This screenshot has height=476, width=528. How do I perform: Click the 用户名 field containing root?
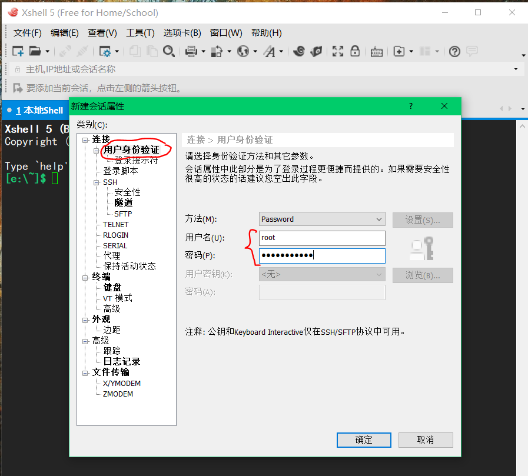(322, 238)
